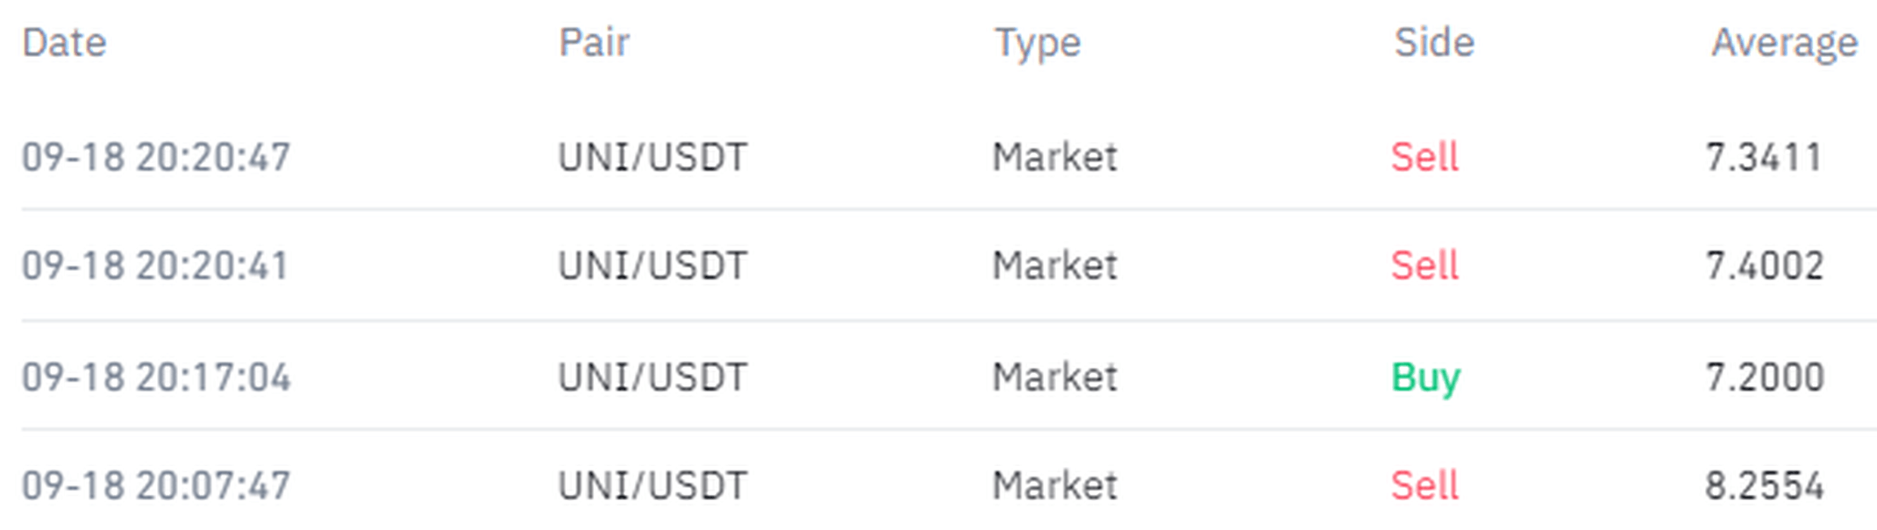
Task: Click the 09-18 20:17:04 date entry
Action: tap(155, 378)
